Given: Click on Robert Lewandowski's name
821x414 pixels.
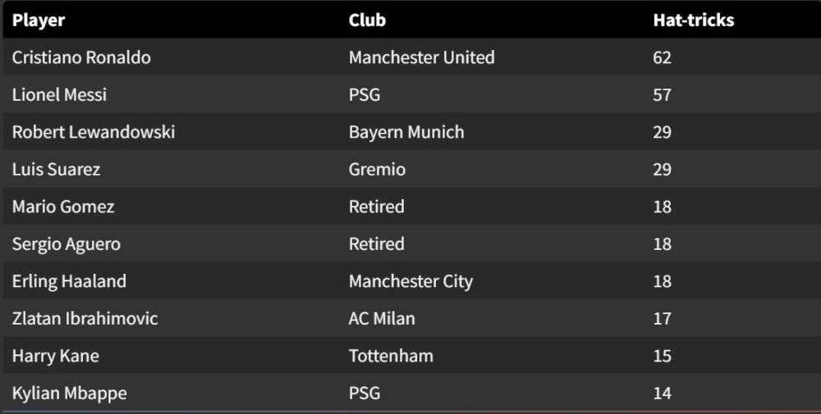Looking at the screenshot, I should (x=94, y=132).
